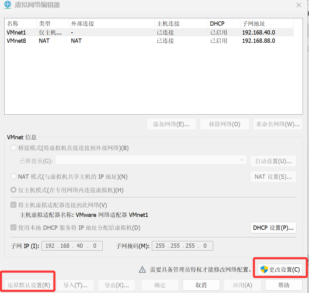The height and width of the screenshot is (293, 309).
Task: Click the globe icon in title bar
Action: [8, 5]
